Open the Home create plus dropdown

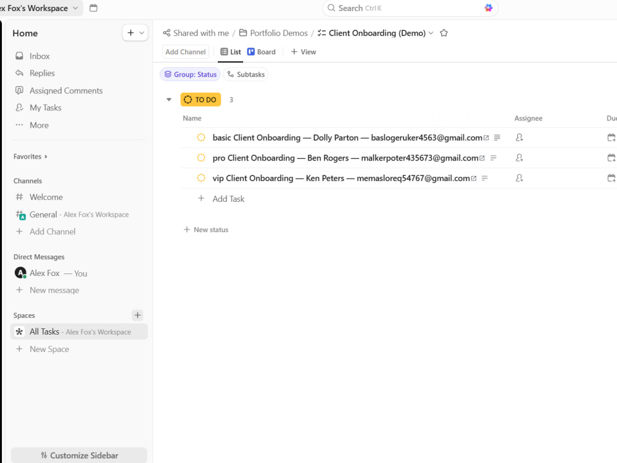(x=135, y=33)
